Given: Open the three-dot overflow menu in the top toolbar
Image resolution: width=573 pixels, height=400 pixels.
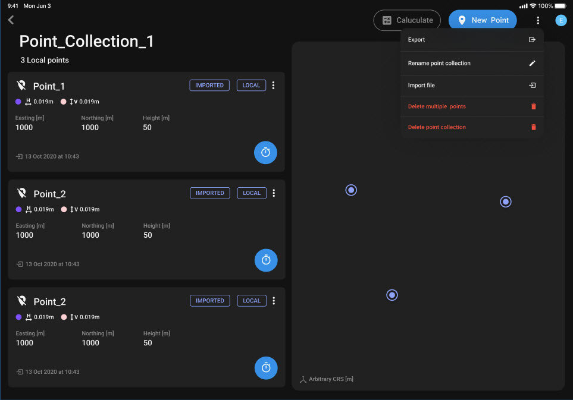Looking at the screenshot, I should tap(538, 20).
